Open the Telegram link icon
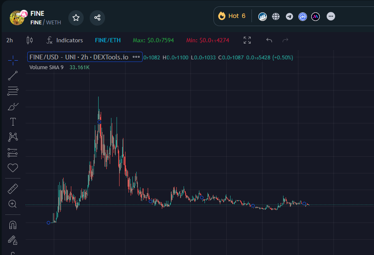The width and height of the screenshot is (374, 255). pos(289,17)
